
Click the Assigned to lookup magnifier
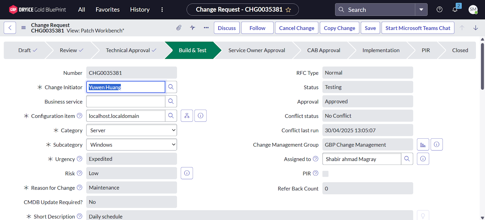(x=407, y=159)
